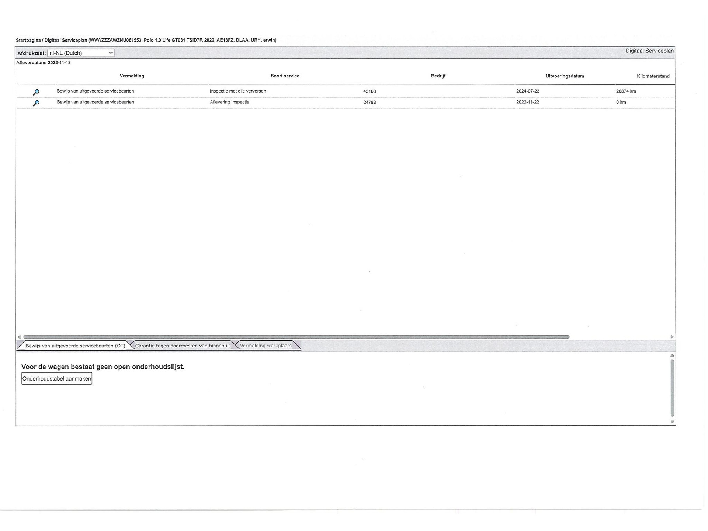Click the Bedrijf column header
Image resolution: width=708 pixels, height=531 pixels.
tap(438, 76)
